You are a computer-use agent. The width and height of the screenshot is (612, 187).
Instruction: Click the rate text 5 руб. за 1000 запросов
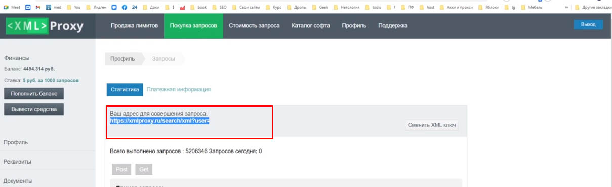[51, 80]
